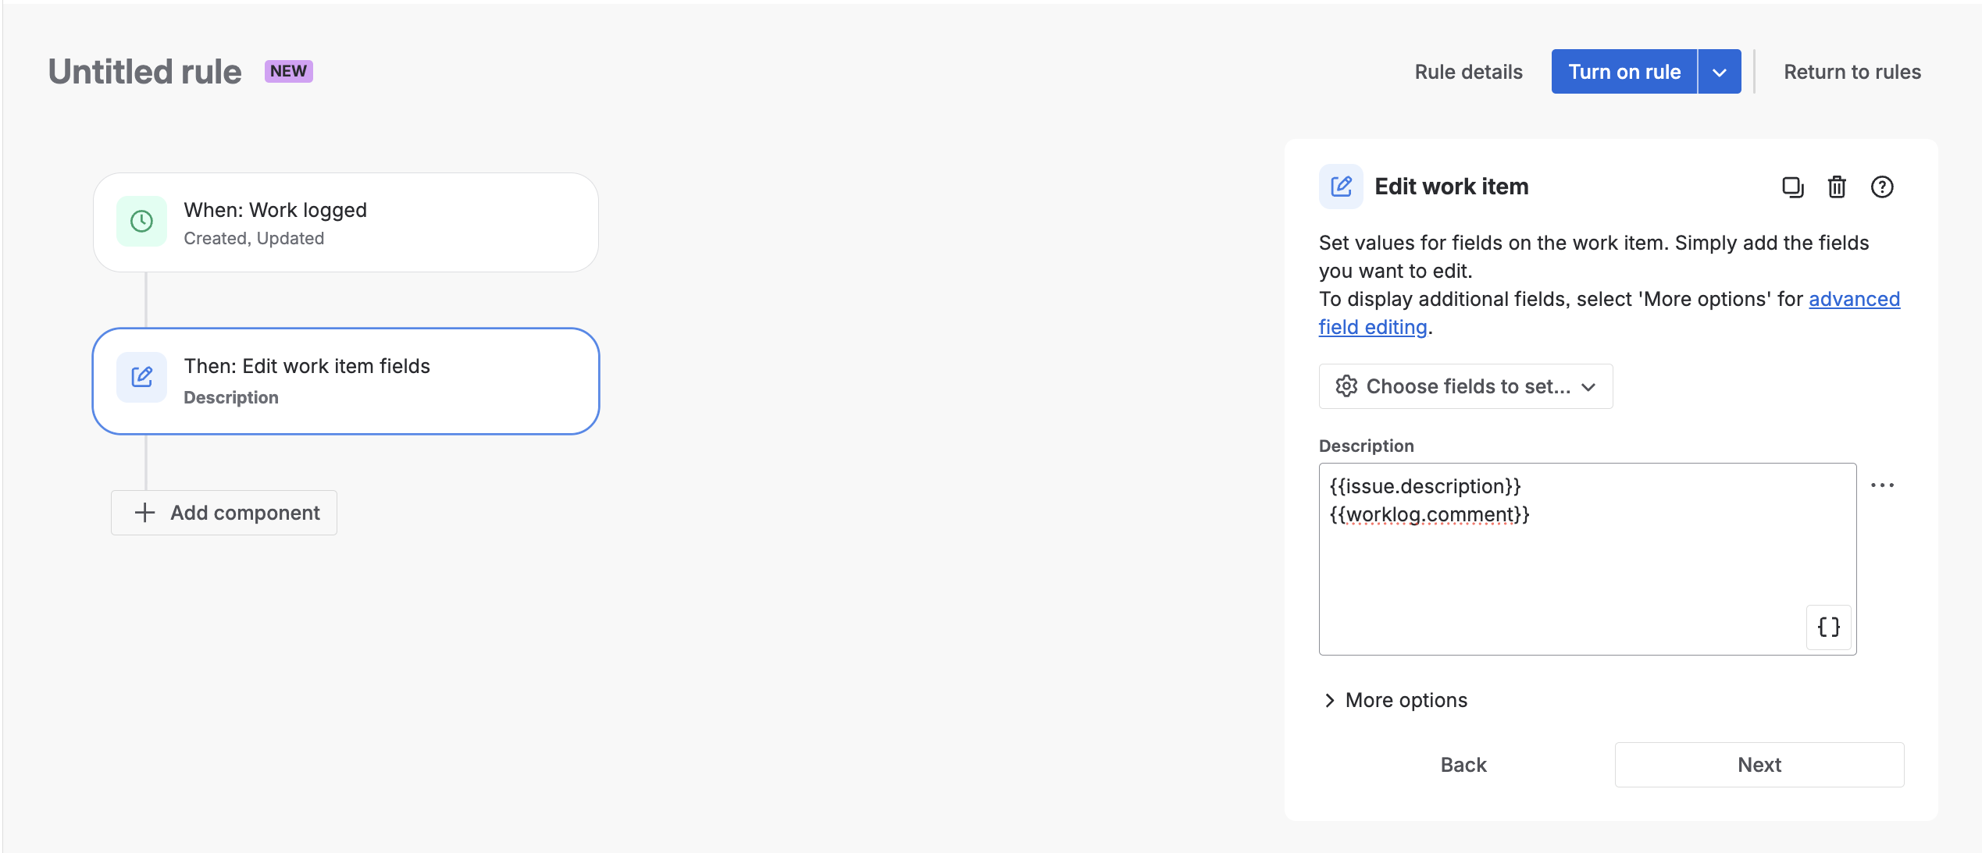This screenshot has height=853, width=1982.
Task: Delete the Edit work item action
Action: pos(1837,187)
